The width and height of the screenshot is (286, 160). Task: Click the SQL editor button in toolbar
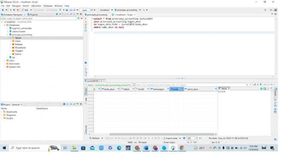click(x=25, y=10)
